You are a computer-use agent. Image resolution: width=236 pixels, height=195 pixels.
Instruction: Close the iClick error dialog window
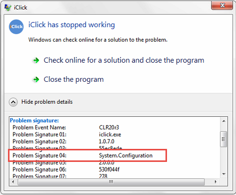click(x=222, y=6)
